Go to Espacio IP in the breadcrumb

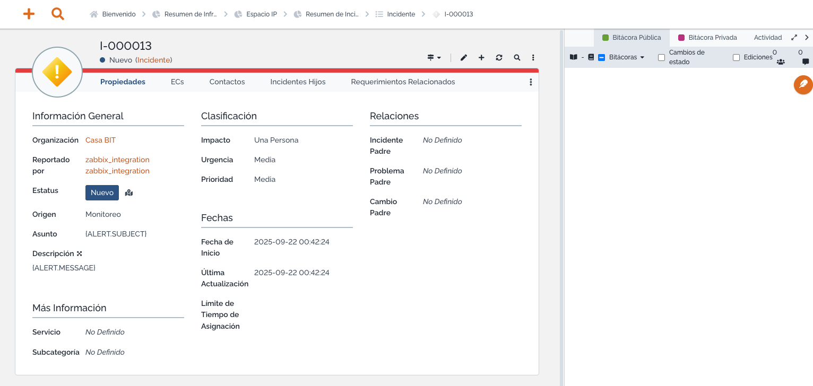pyautogui.click(x=261, y=14)
